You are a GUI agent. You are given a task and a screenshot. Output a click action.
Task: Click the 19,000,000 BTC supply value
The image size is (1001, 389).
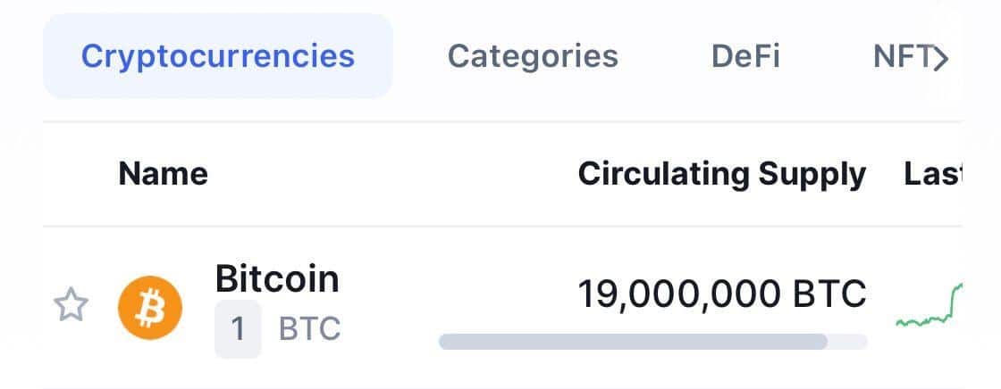[x=721, y=294]
